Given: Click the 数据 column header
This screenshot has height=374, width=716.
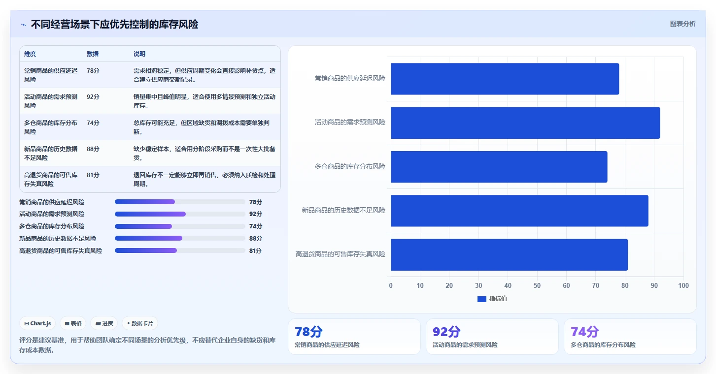Looking at the screenshot, I should point(93,54).
